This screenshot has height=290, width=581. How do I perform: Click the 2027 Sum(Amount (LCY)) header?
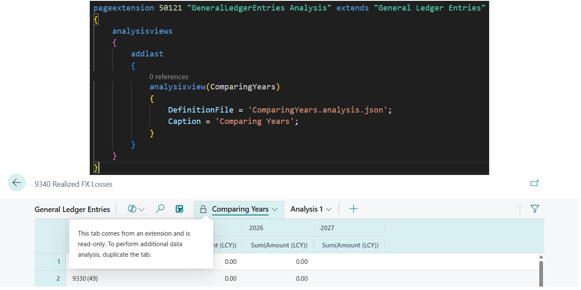[350, 245]
